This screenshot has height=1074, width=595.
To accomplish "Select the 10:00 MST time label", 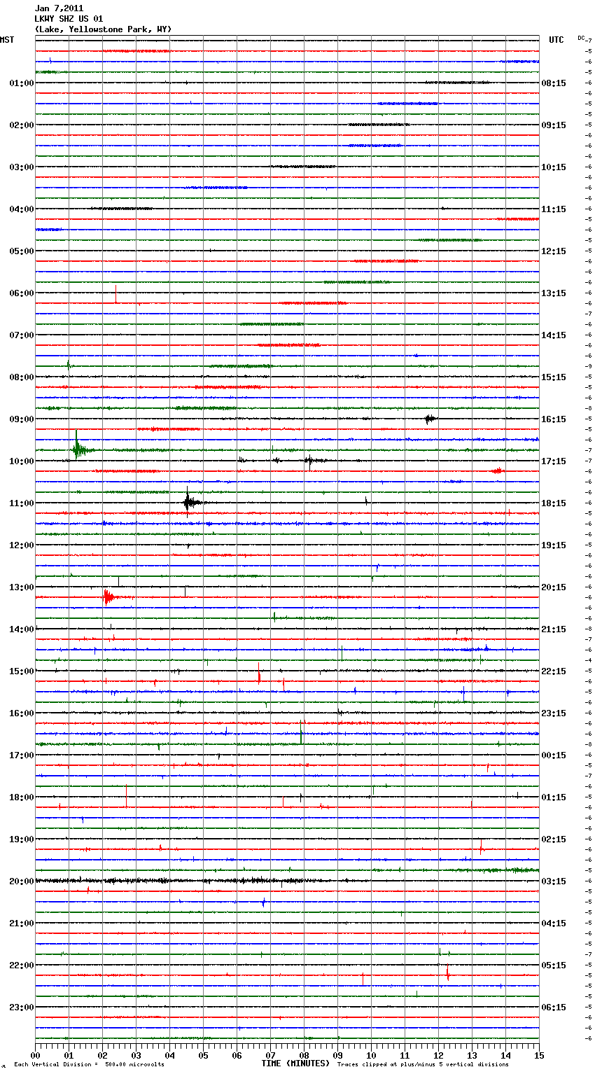I will click(x=22, y=461).
